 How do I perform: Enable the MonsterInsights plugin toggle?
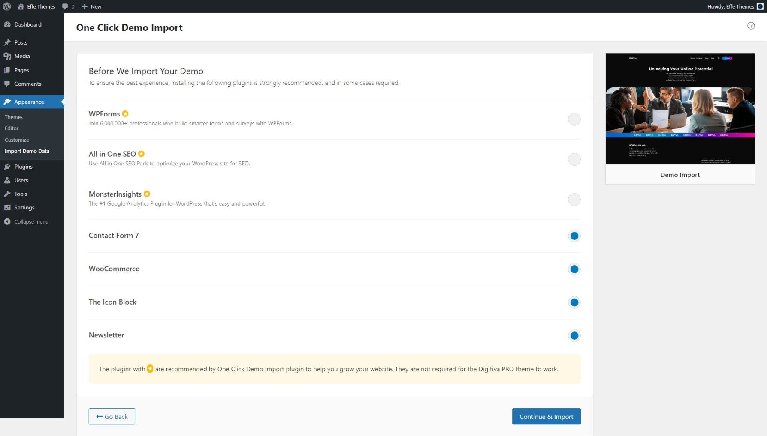[574, 200]
